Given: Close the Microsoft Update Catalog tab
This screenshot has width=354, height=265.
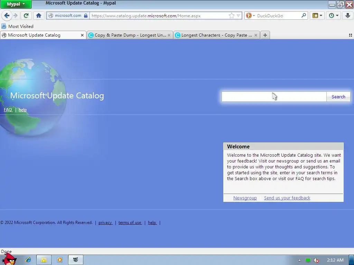Looking at the screenshot, I should (x=82, y=35).
